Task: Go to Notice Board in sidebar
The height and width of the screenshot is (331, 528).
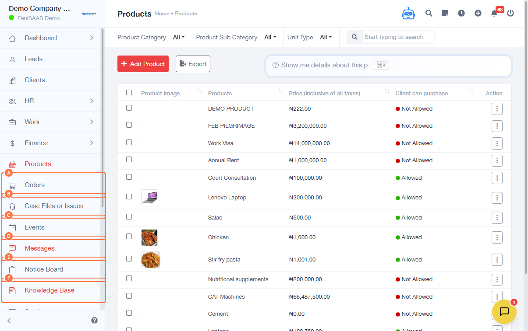Action: 44,269
